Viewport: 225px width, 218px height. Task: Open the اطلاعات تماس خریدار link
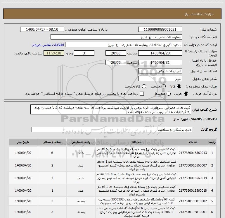(x=48, y=45)
